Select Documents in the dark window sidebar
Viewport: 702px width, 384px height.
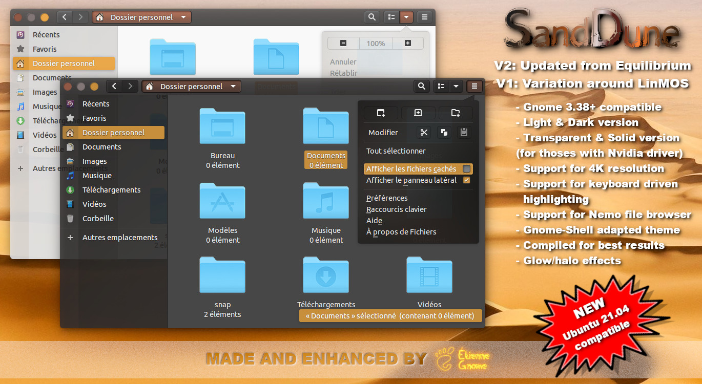[x=113, y=147]
